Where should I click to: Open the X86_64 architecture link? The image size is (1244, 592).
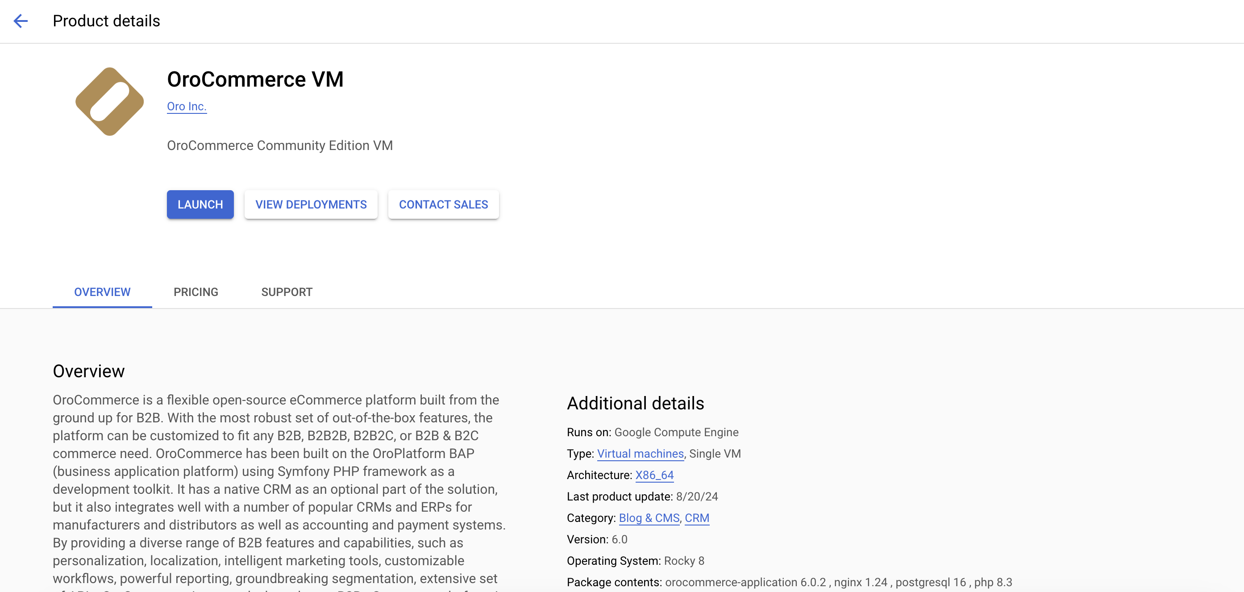[654, 475]
